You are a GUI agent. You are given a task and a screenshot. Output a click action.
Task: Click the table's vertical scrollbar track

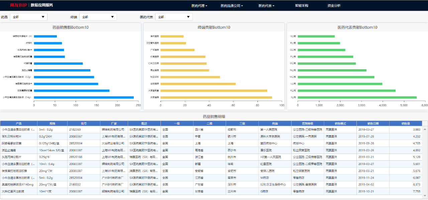(x=425, y=160)
